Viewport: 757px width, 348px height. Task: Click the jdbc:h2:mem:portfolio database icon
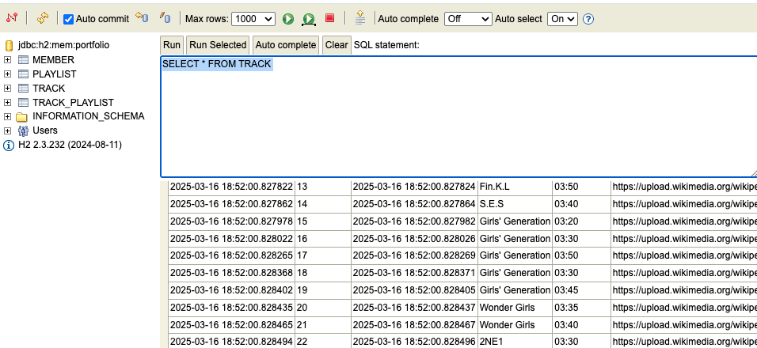coord(9,45)
